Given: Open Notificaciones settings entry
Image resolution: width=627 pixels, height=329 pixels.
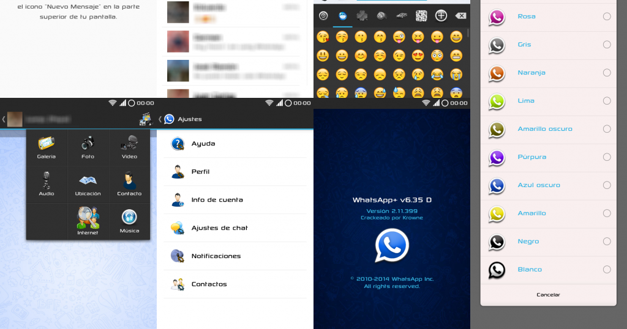Looking at the screenshot, I should coord(235,256).
